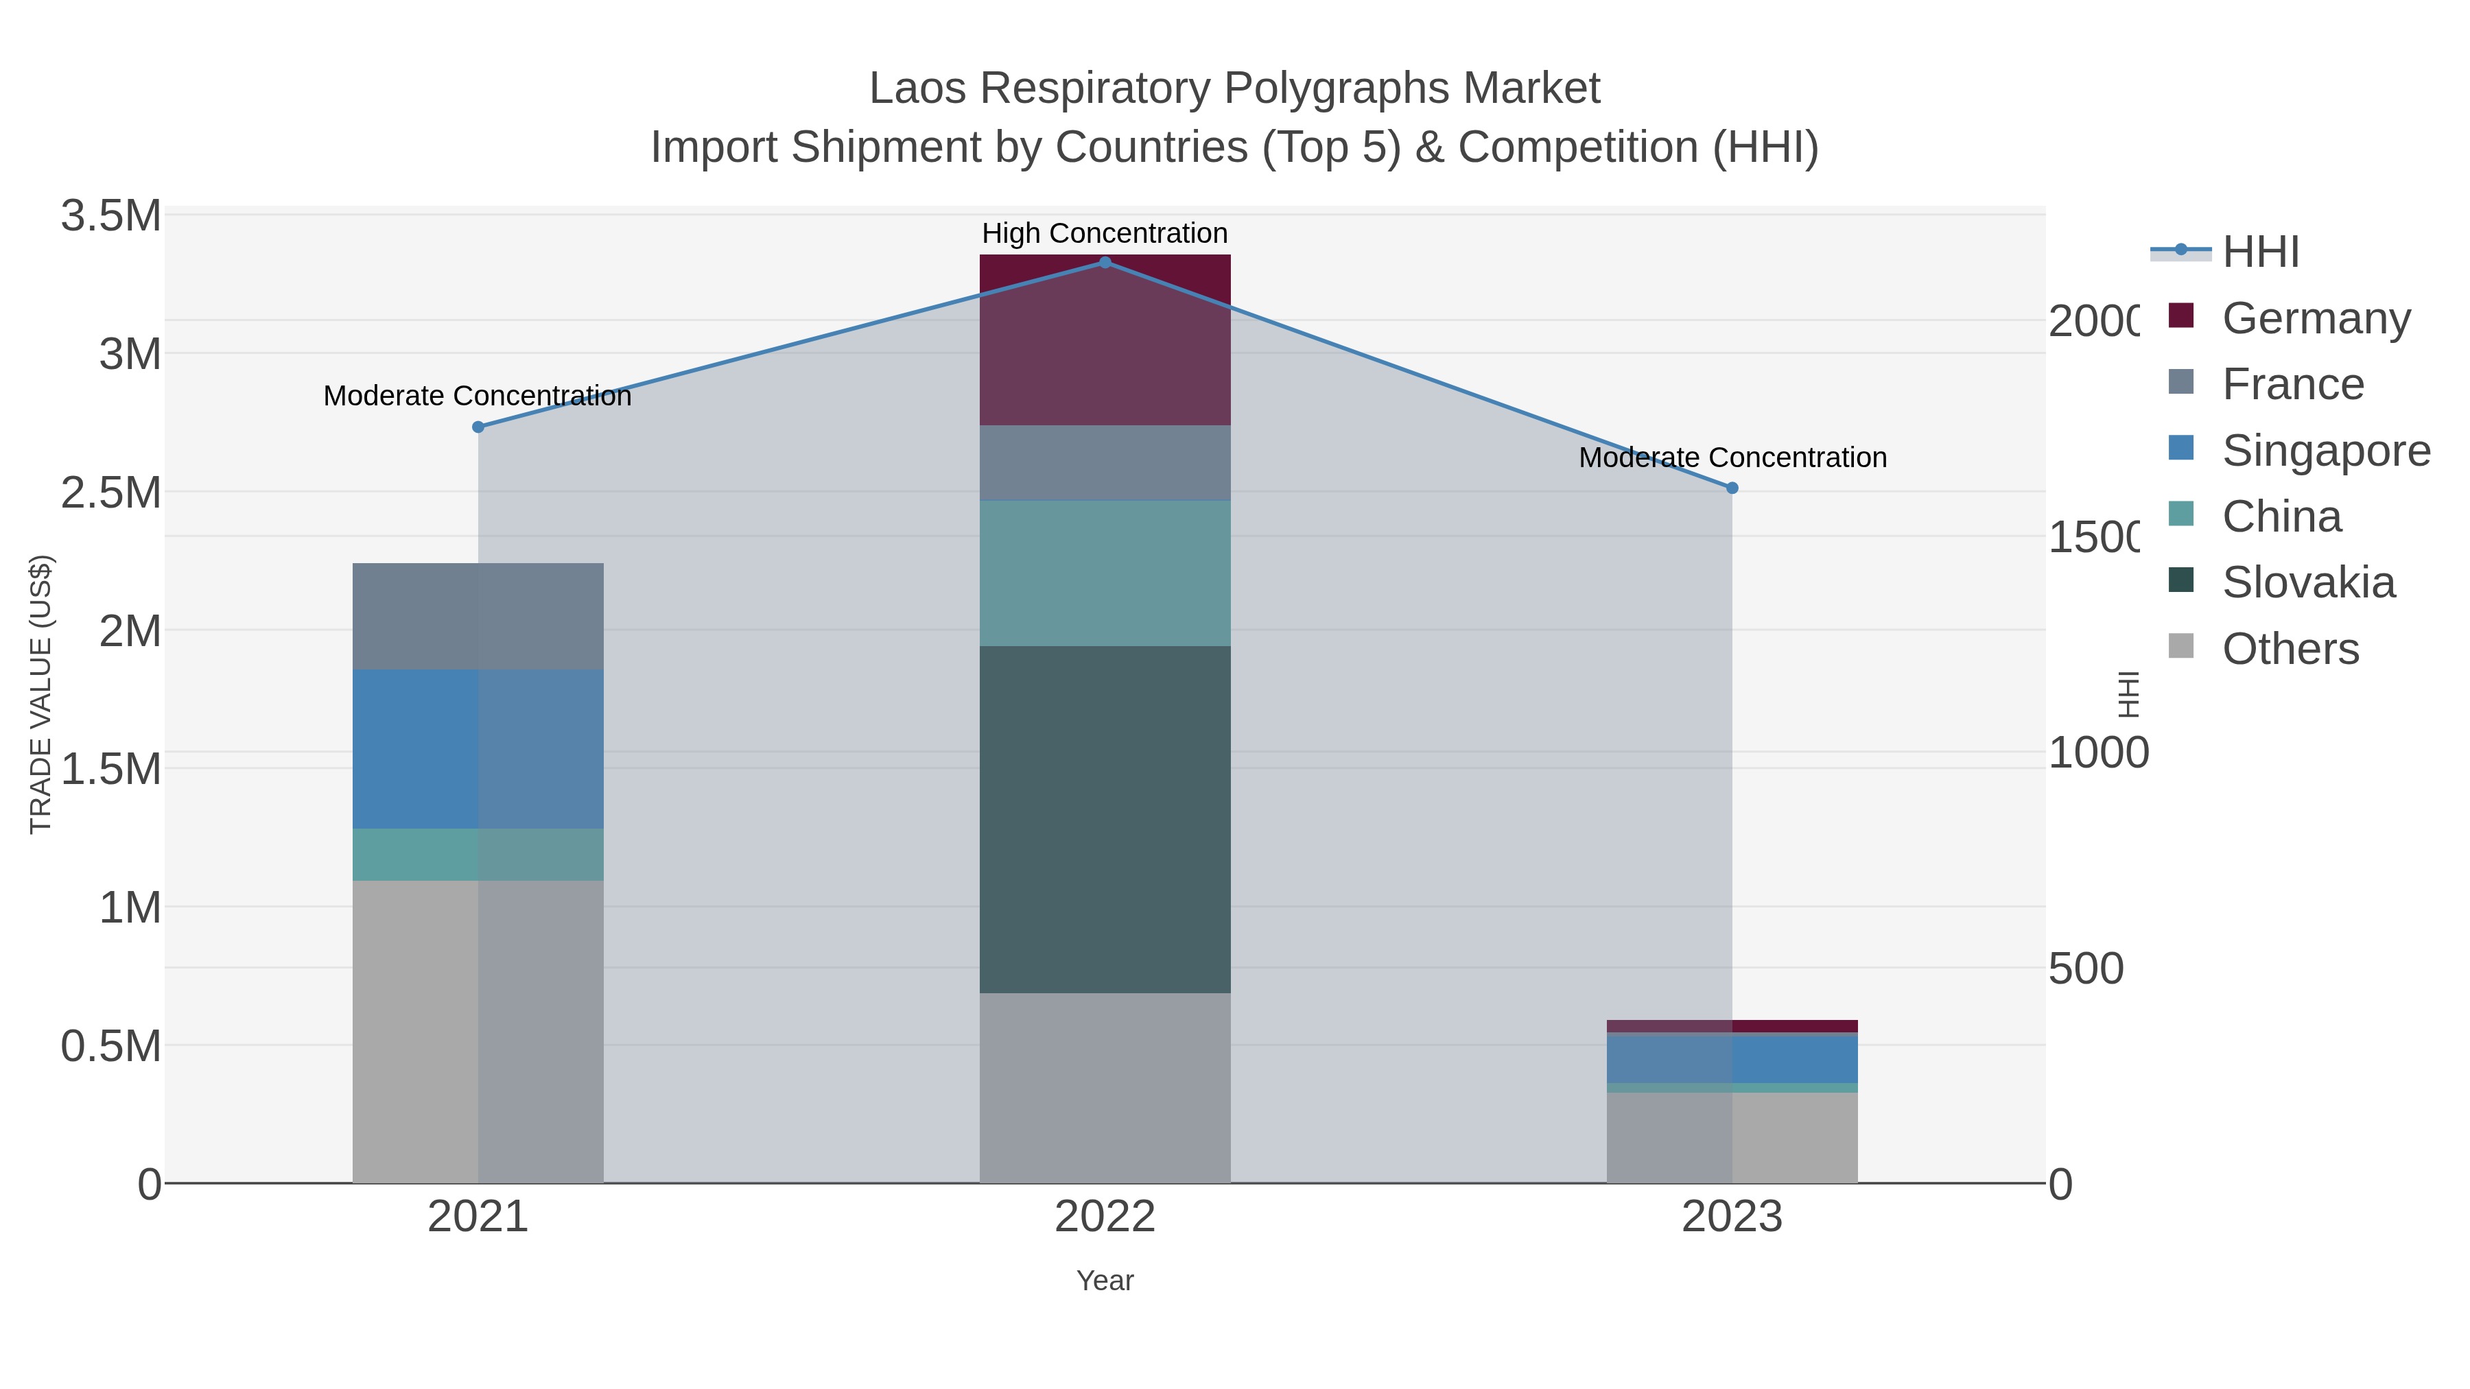Select the France bar segment in 2021
The width and height of the screenshot is (2470, 1389).
(478, 617)
